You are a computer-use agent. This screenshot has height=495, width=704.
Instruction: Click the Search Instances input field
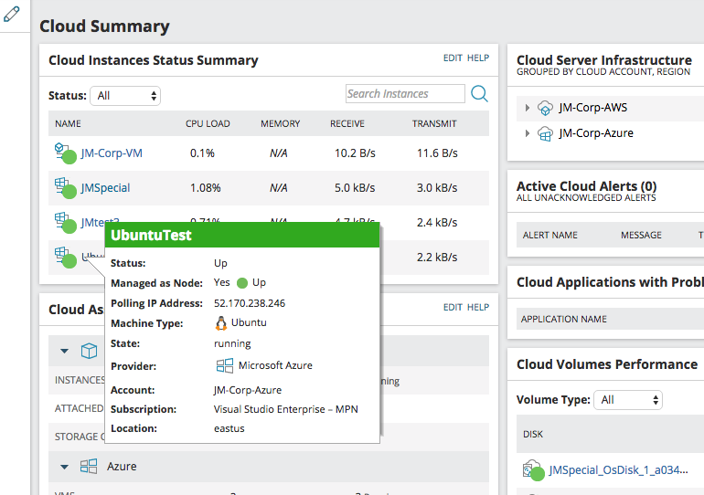click(405, 94)
